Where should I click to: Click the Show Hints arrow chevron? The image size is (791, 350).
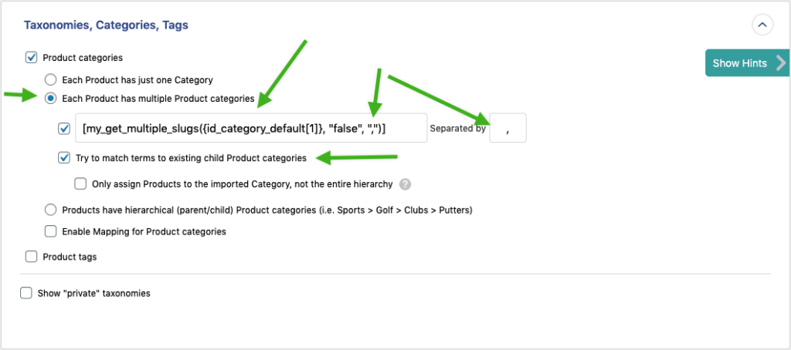coord(781,63)
